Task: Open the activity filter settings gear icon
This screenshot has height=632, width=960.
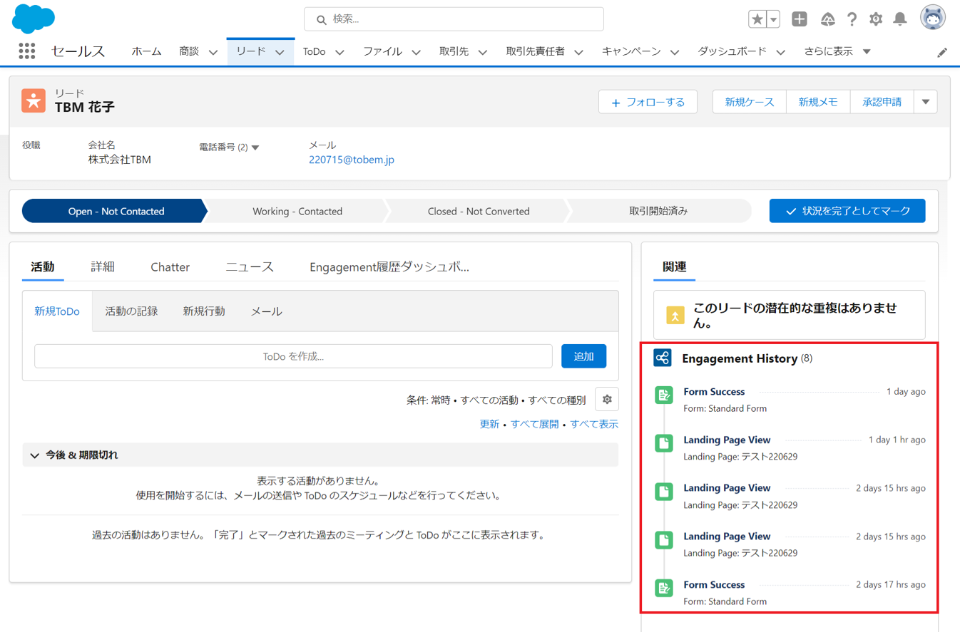Action: 607,400
